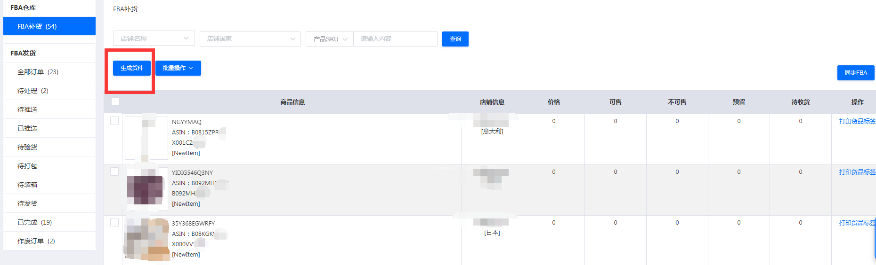Screen dimensions: 876x265
Task: Check the NGYYMAQ product row checkbox
Action: pos(114,121)
